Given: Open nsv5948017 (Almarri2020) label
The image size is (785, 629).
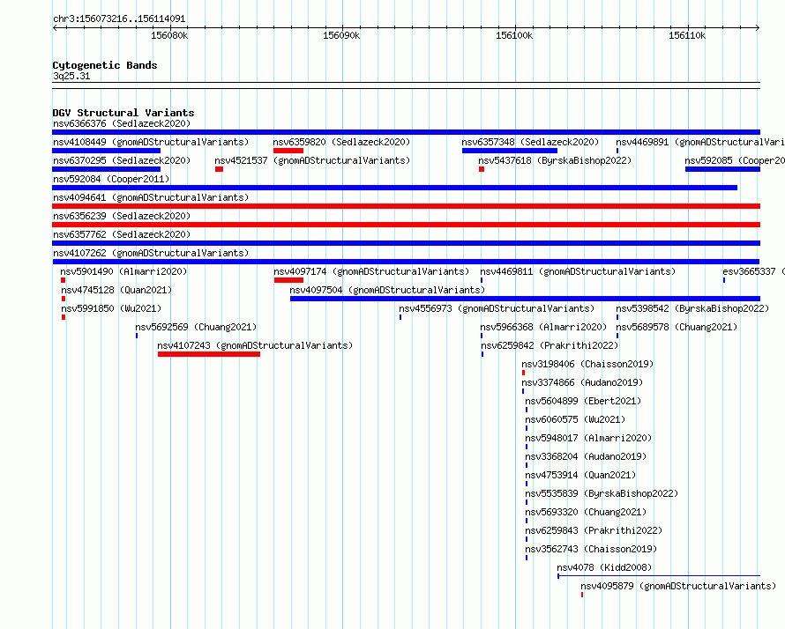Looking at the screenshot, I should (x=588, y=438).
